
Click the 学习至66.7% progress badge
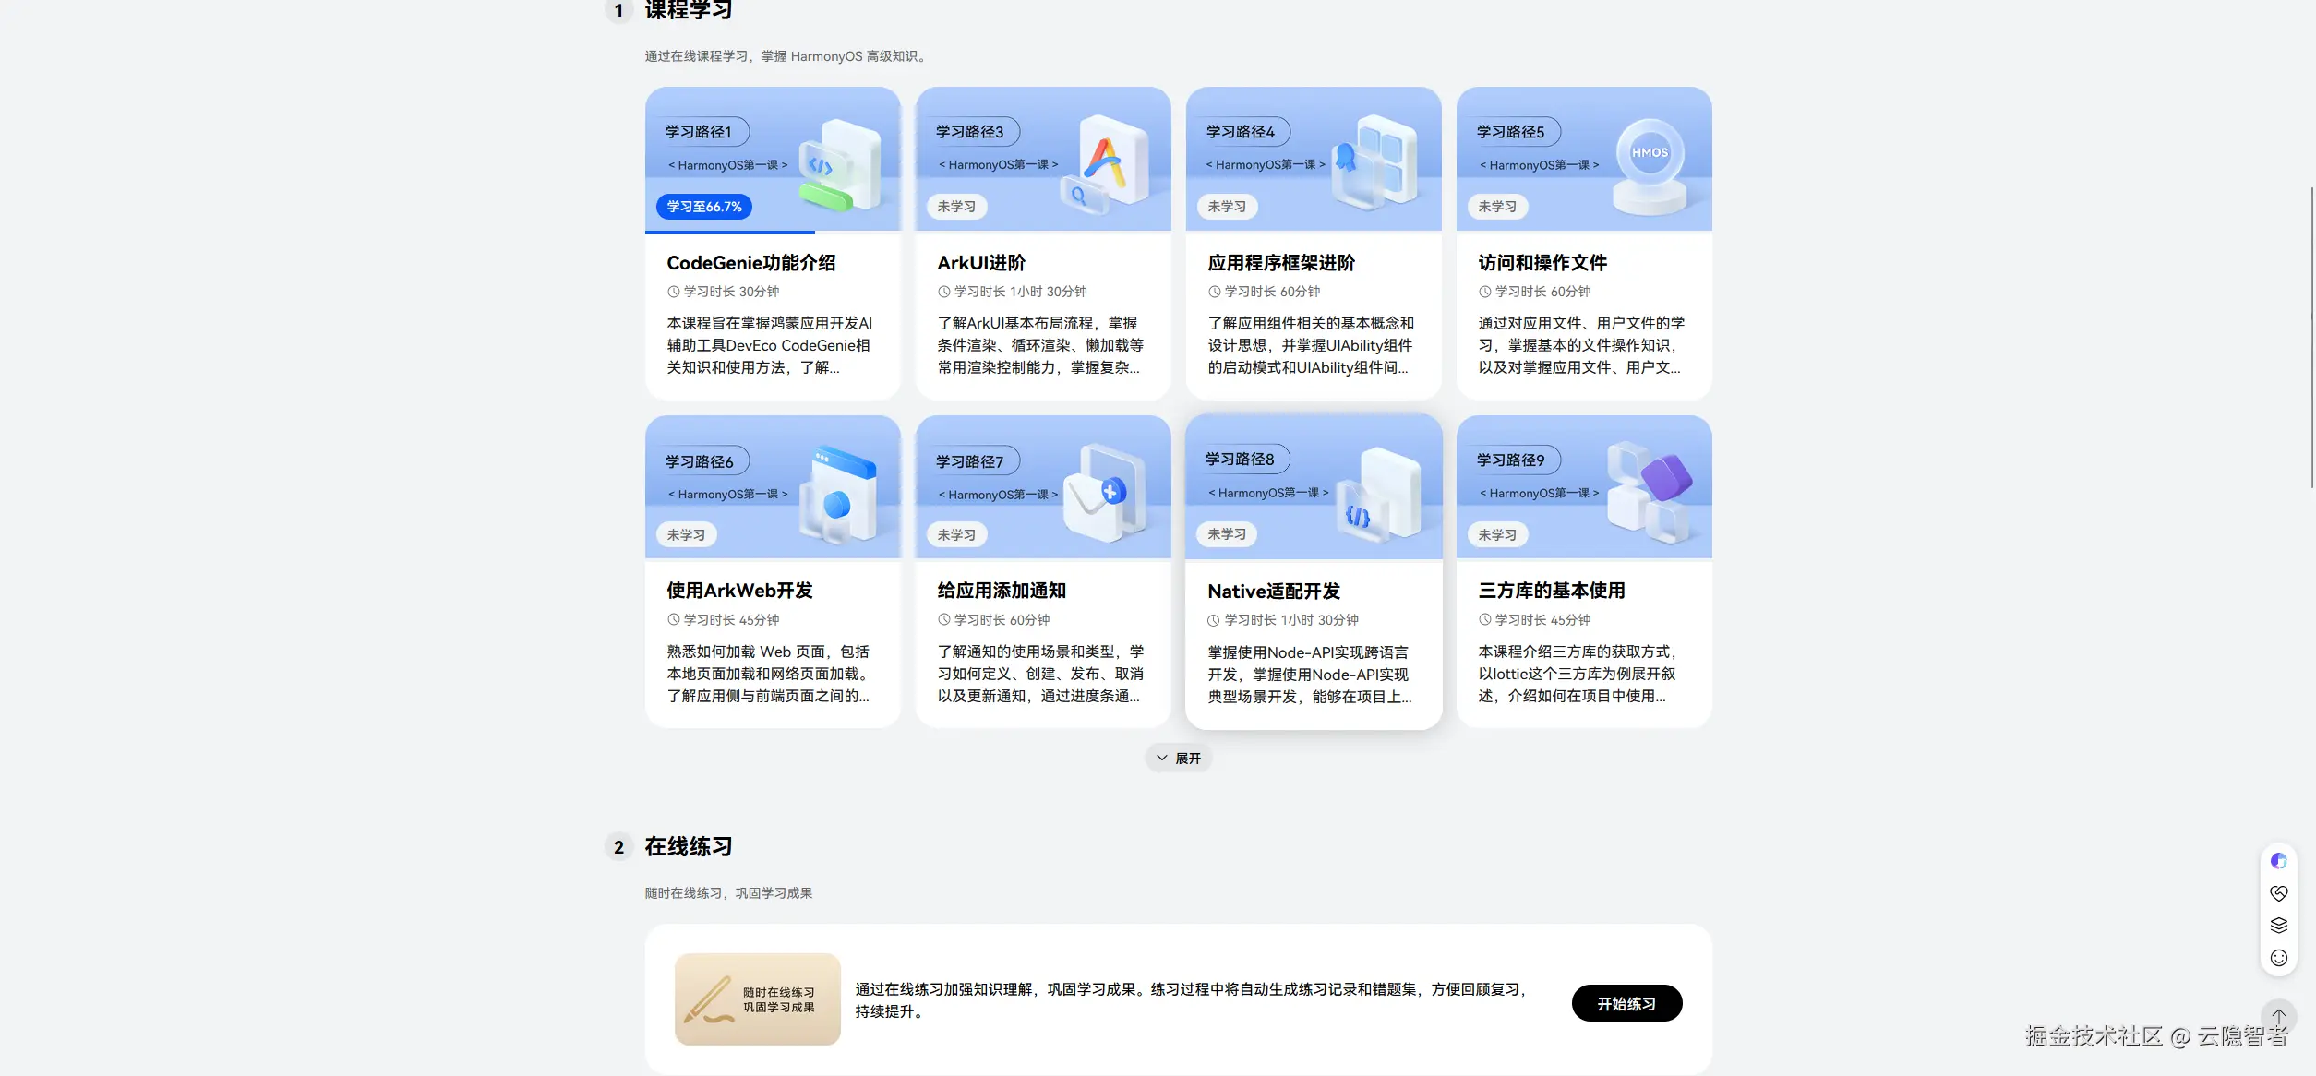[703, 207]
